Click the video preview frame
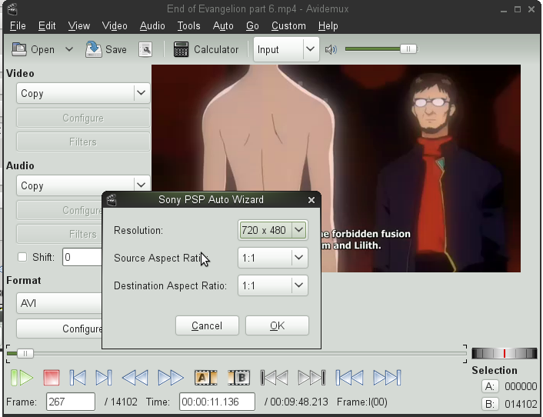This screenshot has width=543, height=417. [x=336, y=168]
